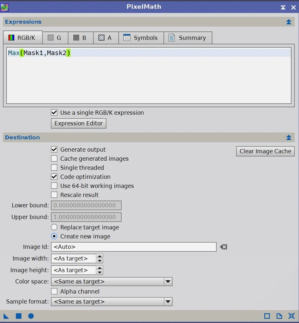
Task: Open the Color space dropdown
Action: click(x=112, y=282)
